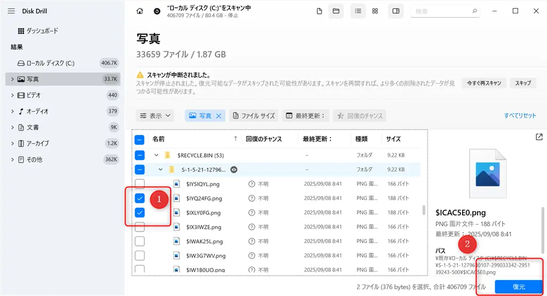Open preview in external window icon
547x296 pixels.
point(539,137)
